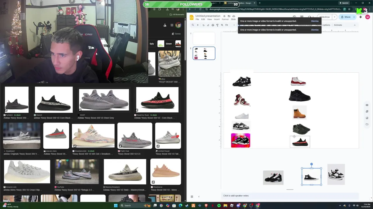This screenshot has width=373, height=209.
Task: Click the new slide plus icon
Action: tap(198, 25)
